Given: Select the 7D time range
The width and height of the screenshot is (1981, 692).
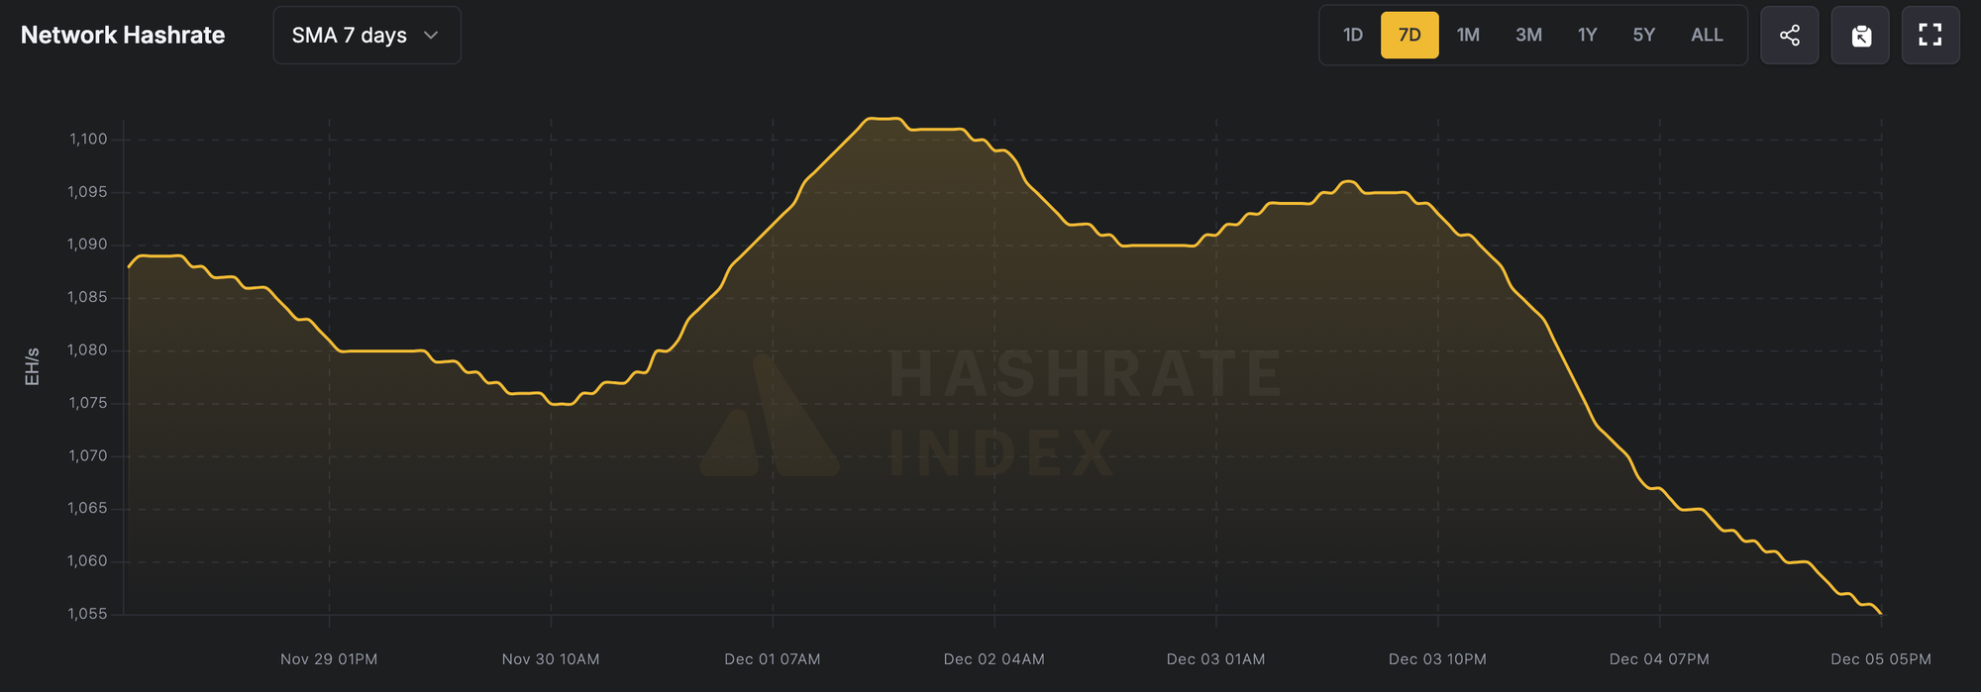Looking at the screenshot, I should pyautogui.click(x=1409, y=35).
